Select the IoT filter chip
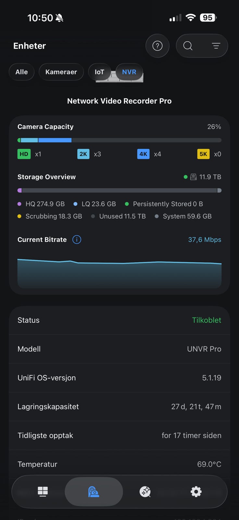This screenshot has width=239, height=520. 99,72
